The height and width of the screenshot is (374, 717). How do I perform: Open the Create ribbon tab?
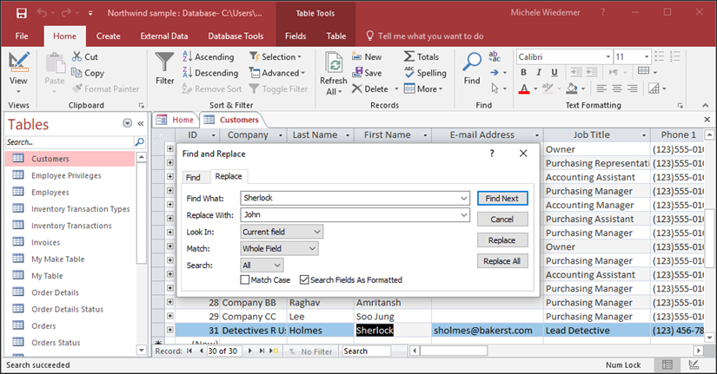[109, 36]
